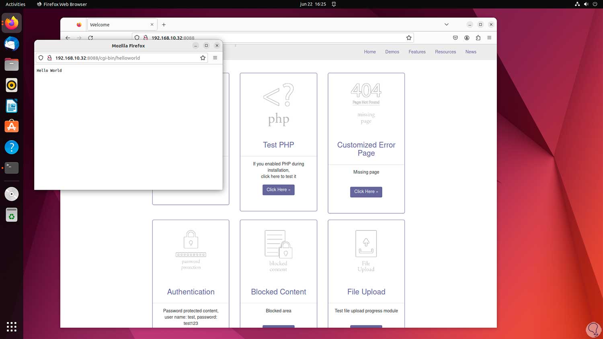The width and height of the screenshot is (603, 339).
Task: Expand the list all tabs chevron
Action: click(x=446, y=25)
